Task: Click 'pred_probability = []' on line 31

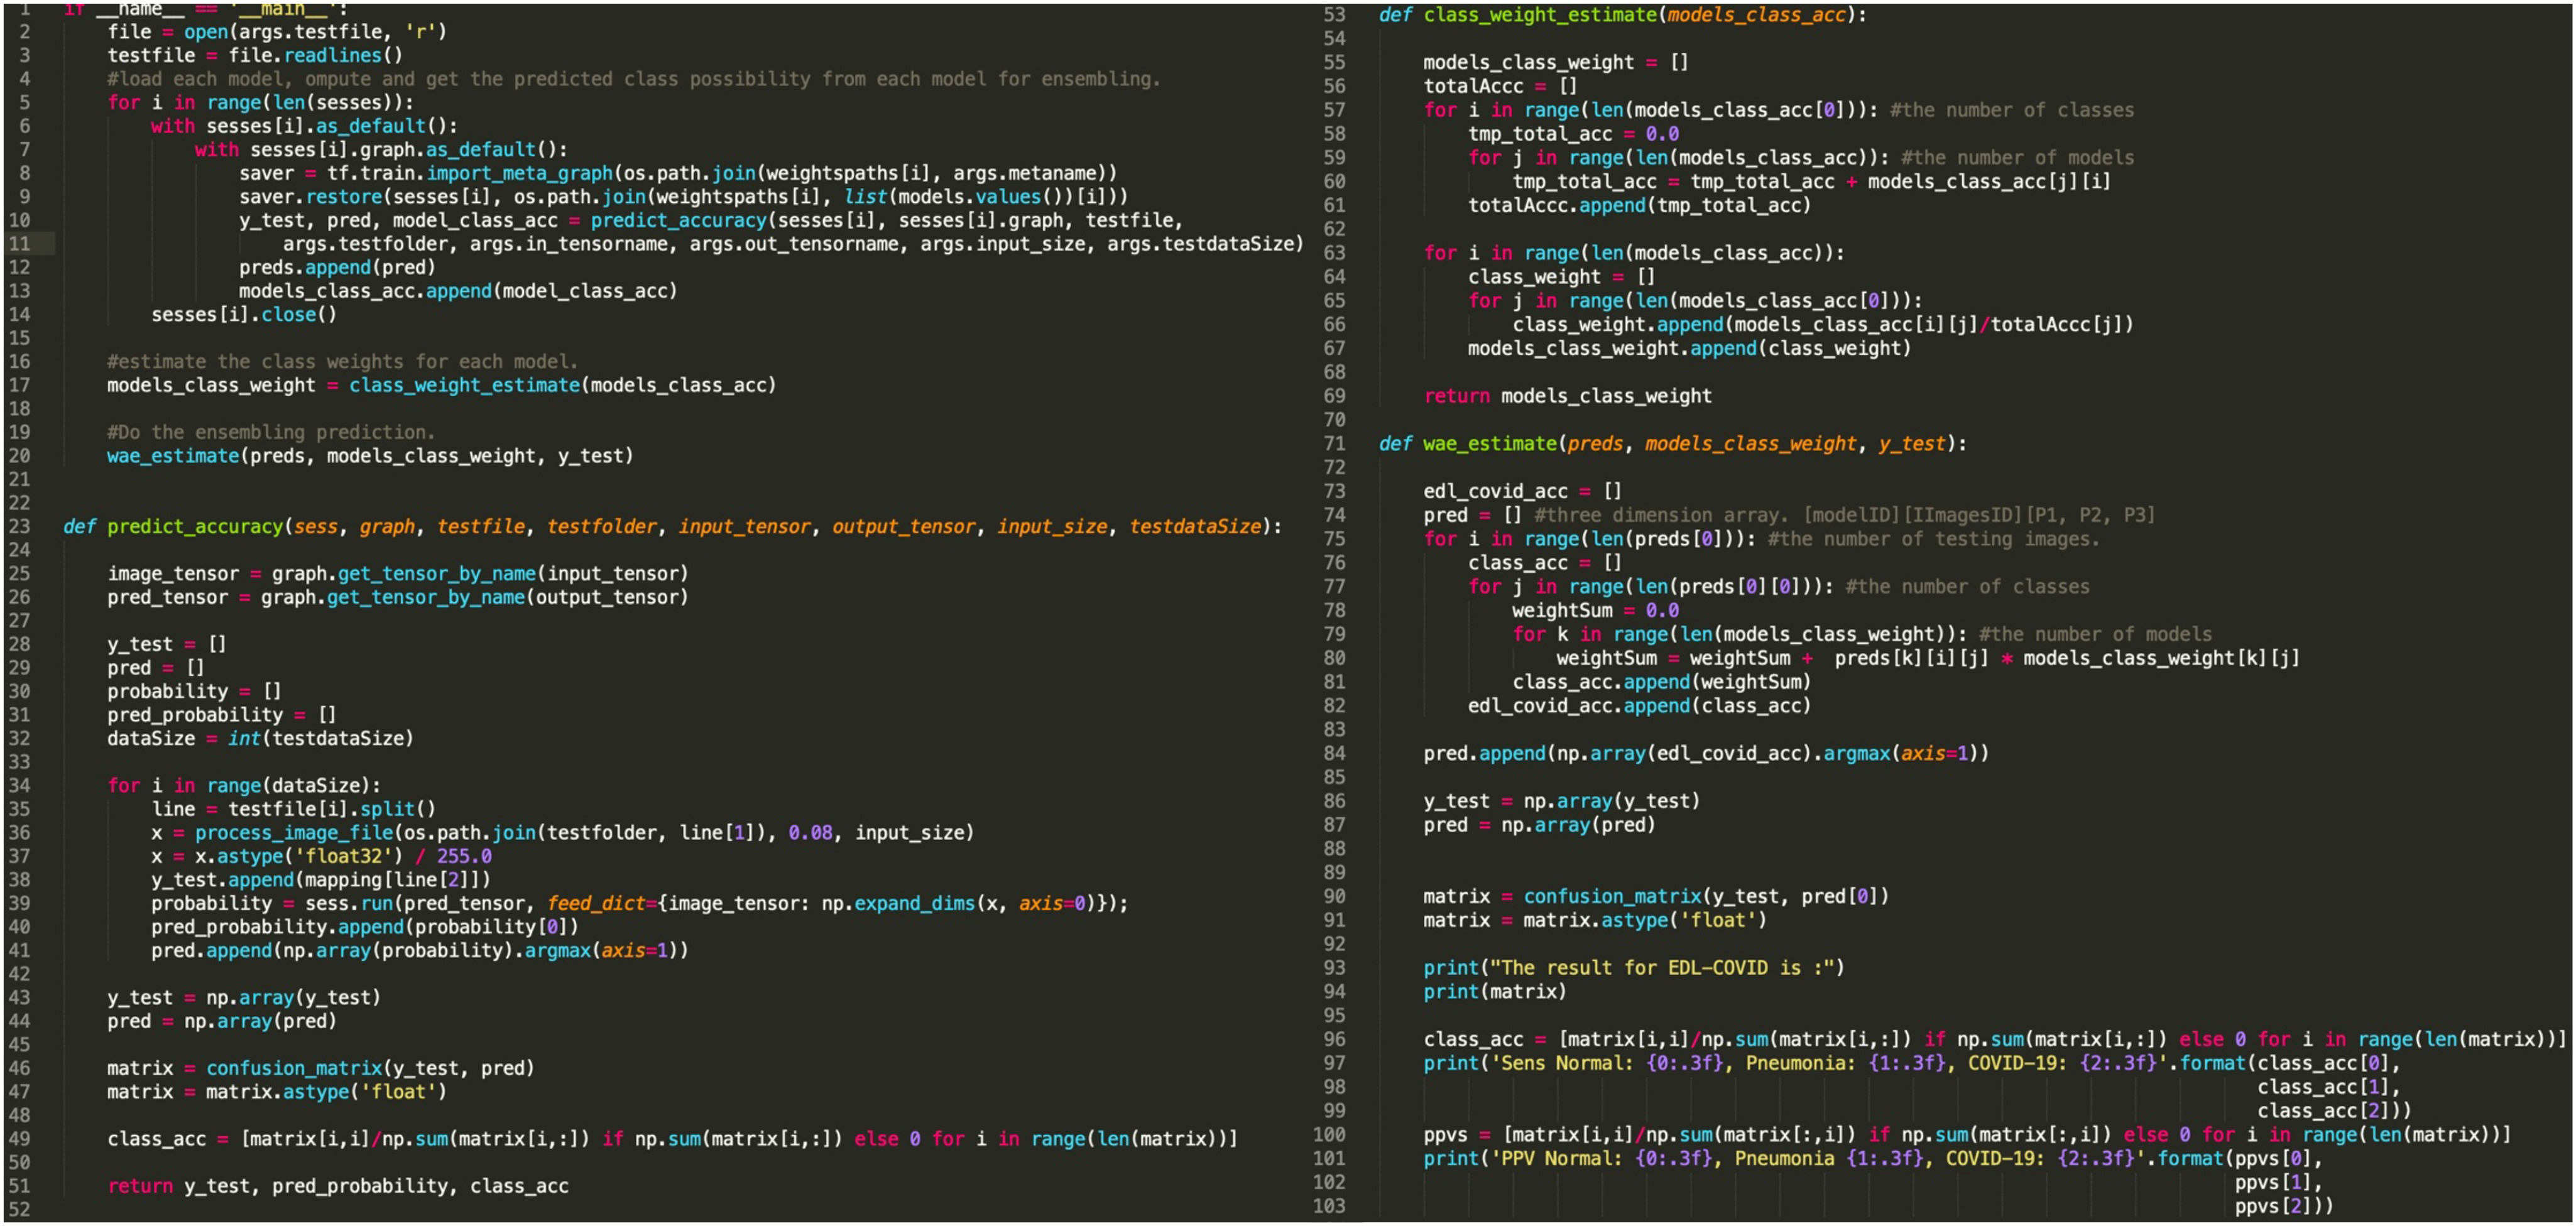Action: tap(222, 715)
